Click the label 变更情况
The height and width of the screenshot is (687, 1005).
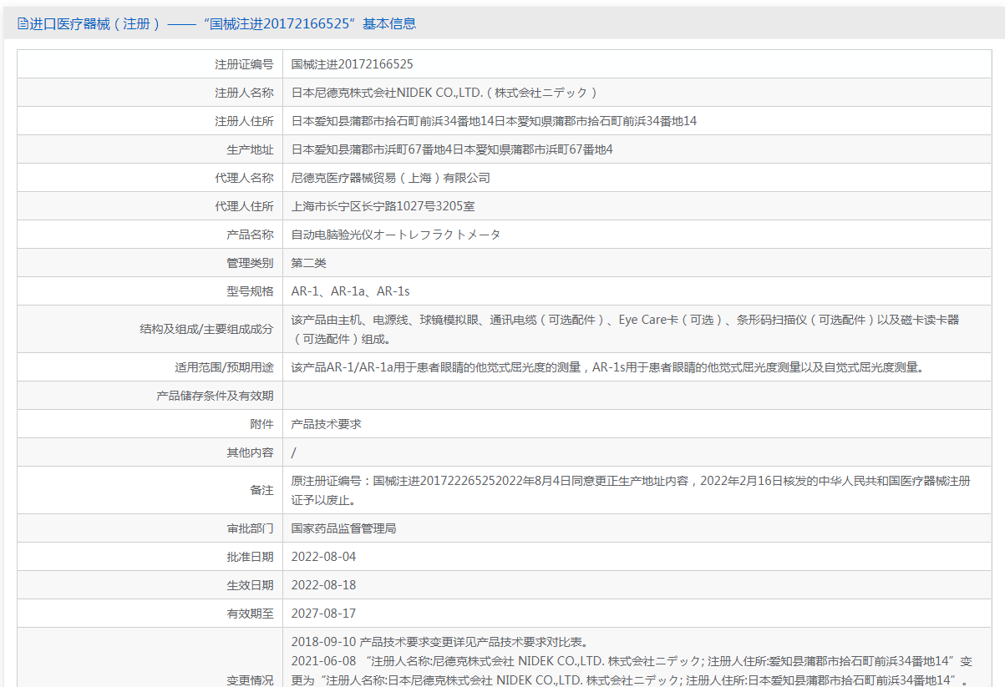click(250, 680)
